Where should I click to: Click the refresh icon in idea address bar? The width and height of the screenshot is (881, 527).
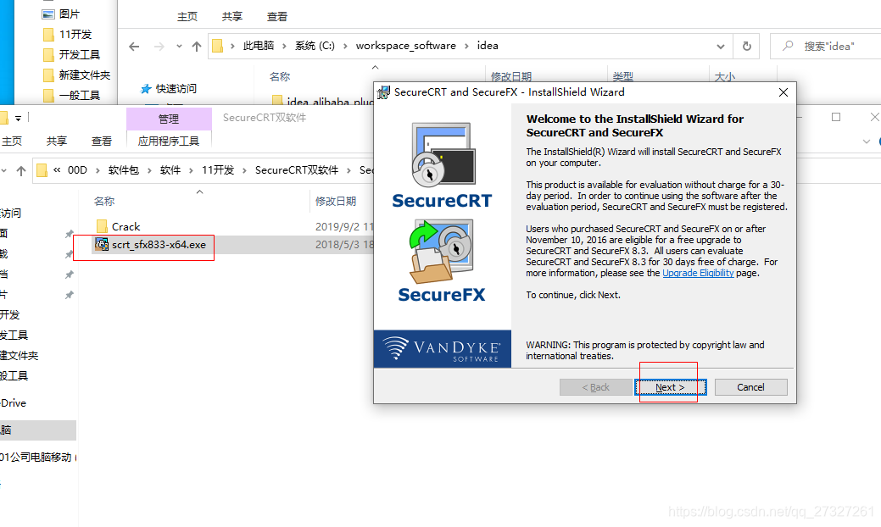point(747,46)
